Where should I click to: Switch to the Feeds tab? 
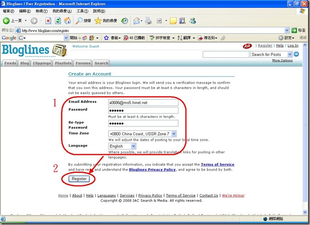point(10,63)
